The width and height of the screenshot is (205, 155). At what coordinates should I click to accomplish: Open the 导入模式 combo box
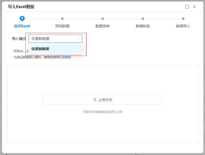pyautogui.click(x=53, y=39)
